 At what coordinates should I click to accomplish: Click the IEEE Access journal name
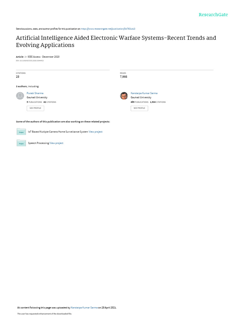click(34, 57)
